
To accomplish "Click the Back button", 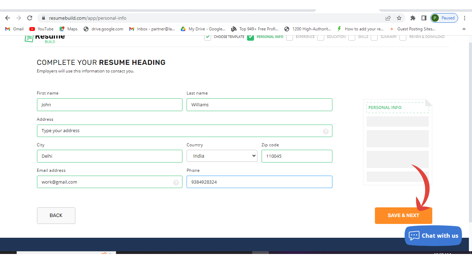I will tap(56, 215).
